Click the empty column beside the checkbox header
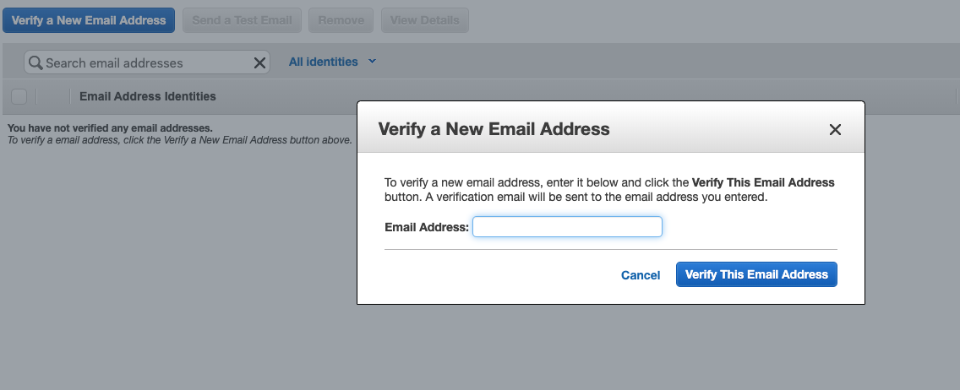Viewport: 960px width, 390px height. [52, 96]
